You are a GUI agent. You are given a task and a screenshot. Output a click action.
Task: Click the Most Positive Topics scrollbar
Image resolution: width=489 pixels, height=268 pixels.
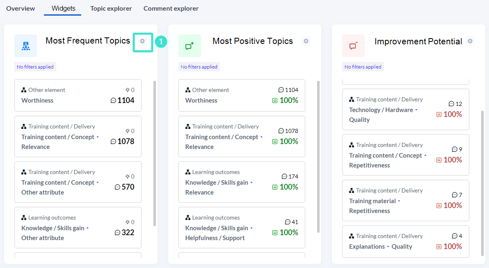click(318, 157)
